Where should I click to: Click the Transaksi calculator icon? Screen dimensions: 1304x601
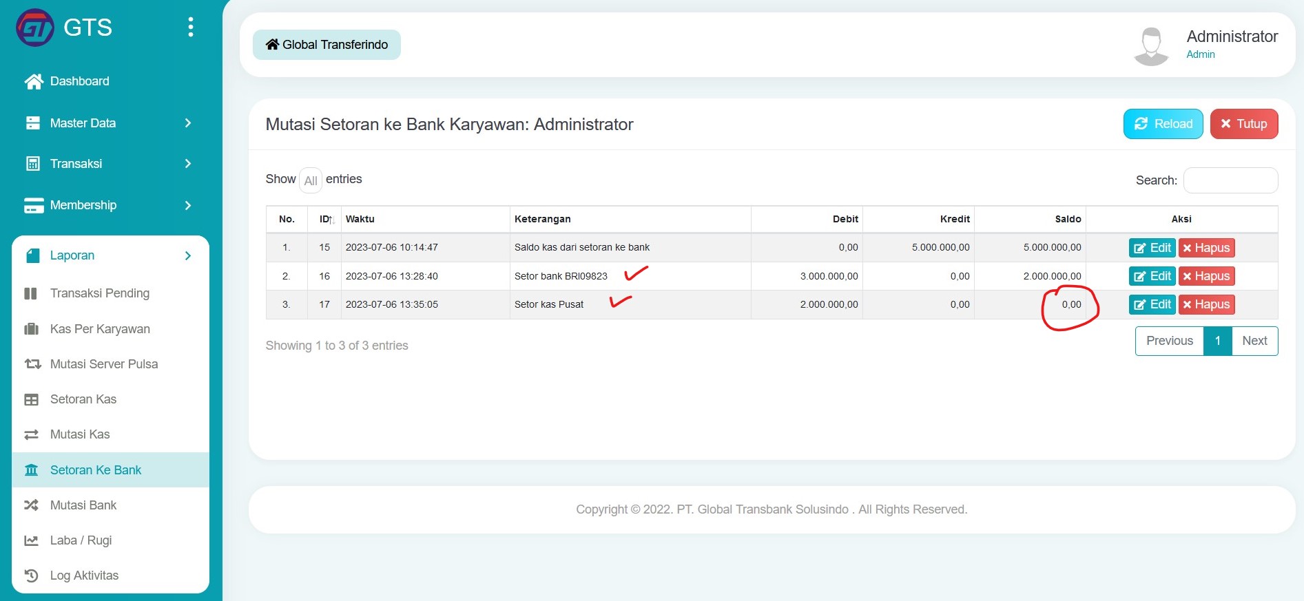coord(32,164)
